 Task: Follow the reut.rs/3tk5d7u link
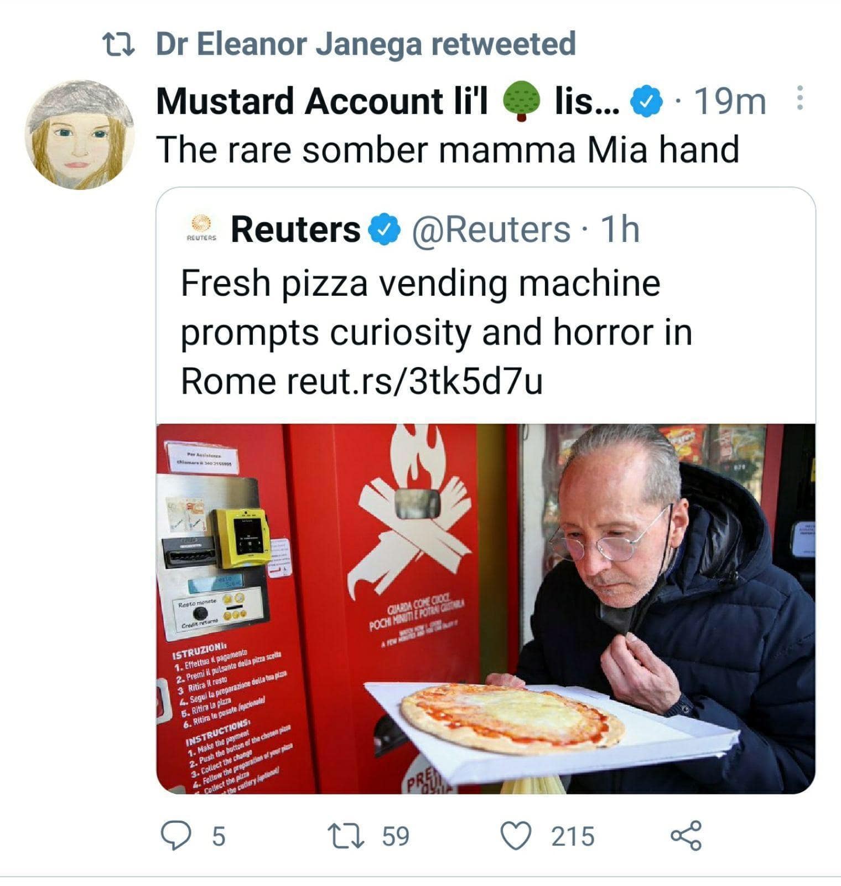(x=414, y=381)
